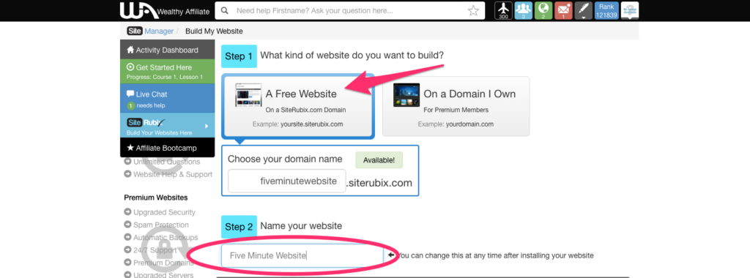Edit the domain name field fiveminutewebsite
Viewport: 750px width, 278px height.
coord(286,181)
